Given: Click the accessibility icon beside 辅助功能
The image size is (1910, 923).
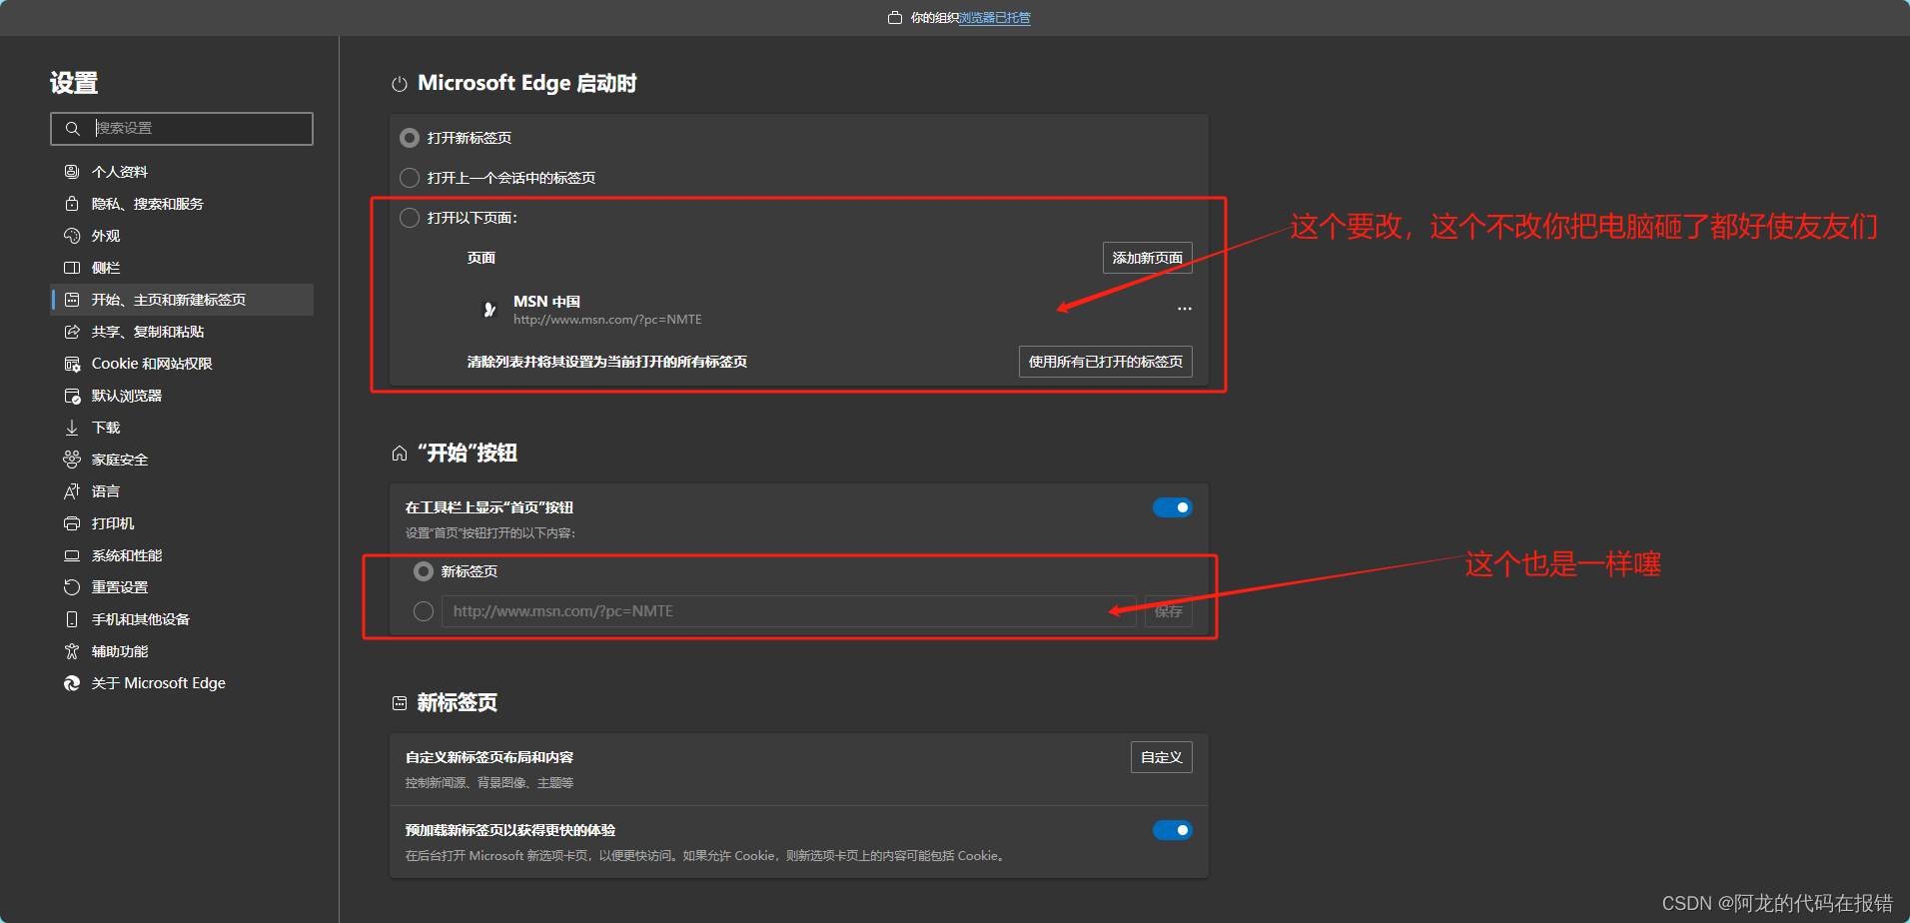Looking at the screenshot, I should point(72,651).
